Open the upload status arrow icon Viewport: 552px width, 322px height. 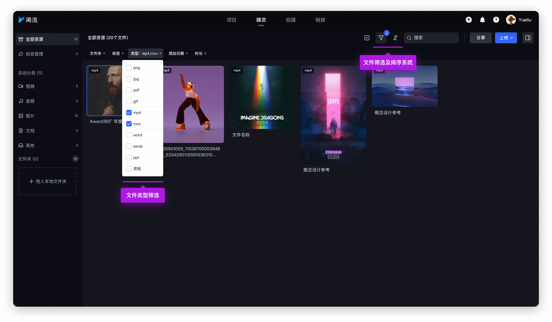[469, 20]
